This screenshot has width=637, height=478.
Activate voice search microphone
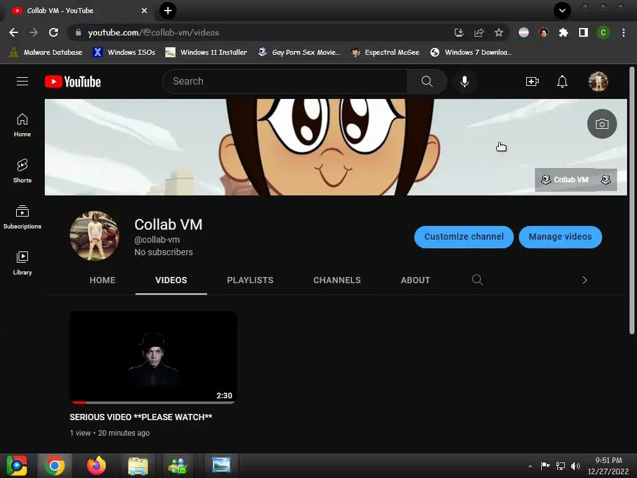[464, 82]
